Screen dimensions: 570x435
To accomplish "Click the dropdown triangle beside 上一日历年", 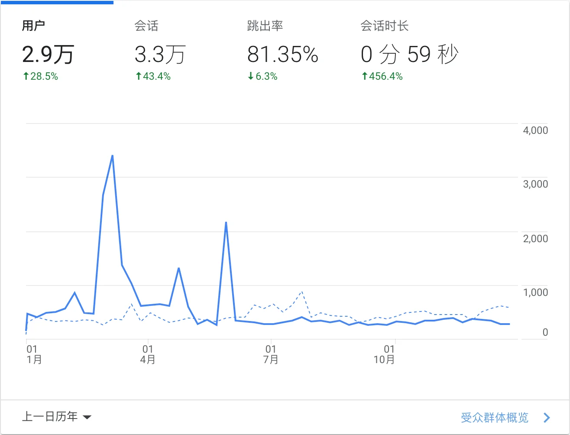I will (87, 418).
